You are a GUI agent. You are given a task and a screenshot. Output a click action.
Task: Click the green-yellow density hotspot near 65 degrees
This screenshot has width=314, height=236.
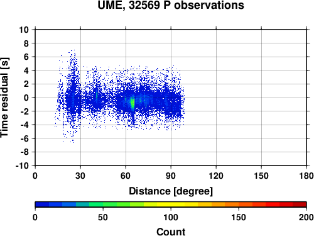point(133,103)
